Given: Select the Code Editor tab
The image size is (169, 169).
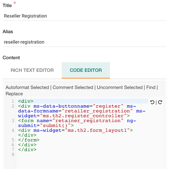Looking at the screenshot, I should click(86, 70).
